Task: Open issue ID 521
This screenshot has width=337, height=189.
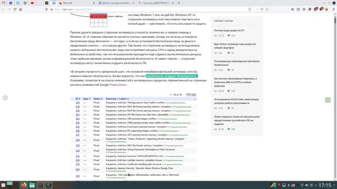Action: click(x=77, y=115)
